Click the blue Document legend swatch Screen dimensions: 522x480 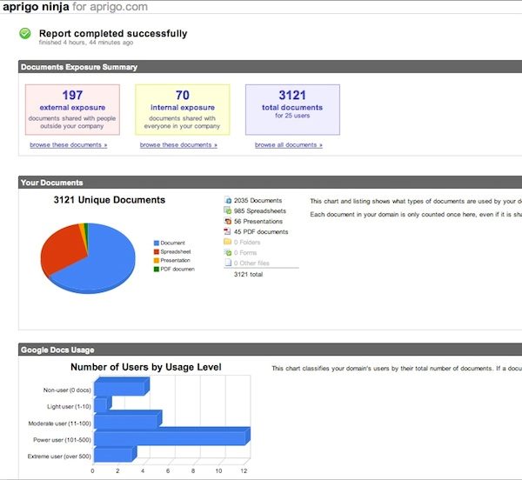[x=157, y=243]
